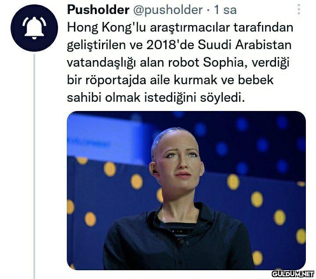The image size is (316, 279).
Task: Open the three-dot more options menu
Action: [299, 9]
